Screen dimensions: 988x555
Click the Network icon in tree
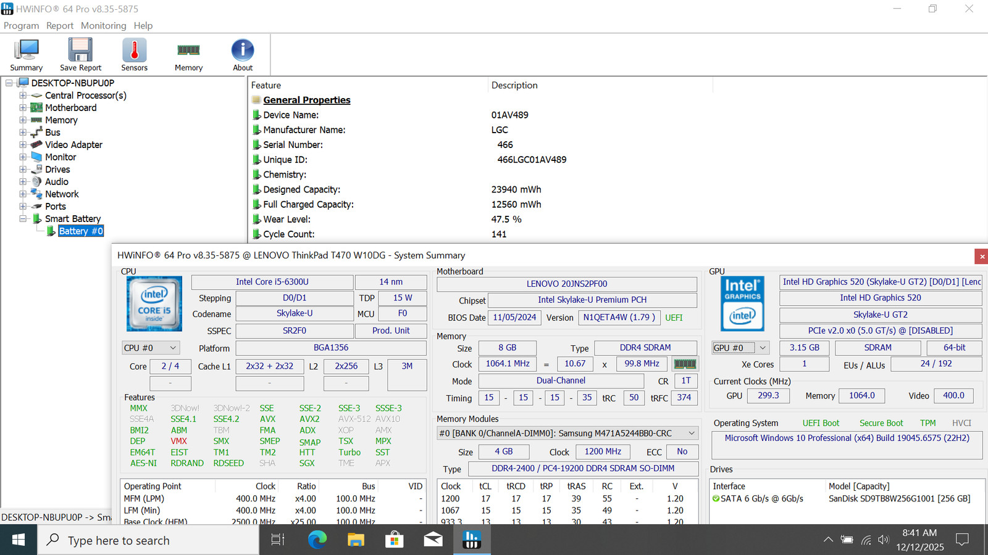pos(37,194)
